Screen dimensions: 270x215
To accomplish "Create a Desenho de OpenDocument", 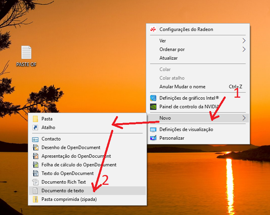I will pyautogui.click(x=87, y=148).
